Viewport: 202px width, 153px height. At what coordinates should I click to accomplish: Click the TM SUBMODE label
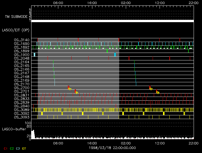(x=15, y=17)
